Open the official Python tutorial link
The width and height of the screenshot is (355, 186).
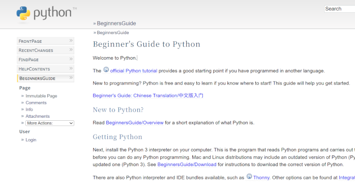[x=134, y=71]
